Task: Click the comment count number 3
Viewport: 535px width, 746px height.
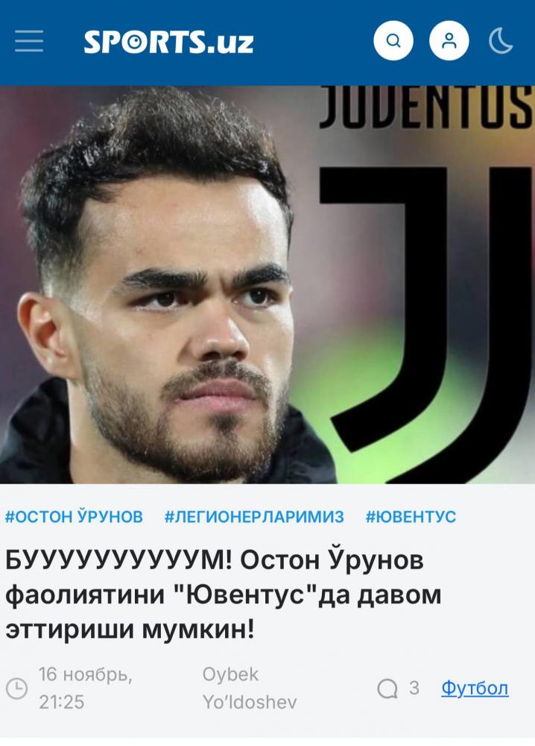Action: tap(414, 688)
